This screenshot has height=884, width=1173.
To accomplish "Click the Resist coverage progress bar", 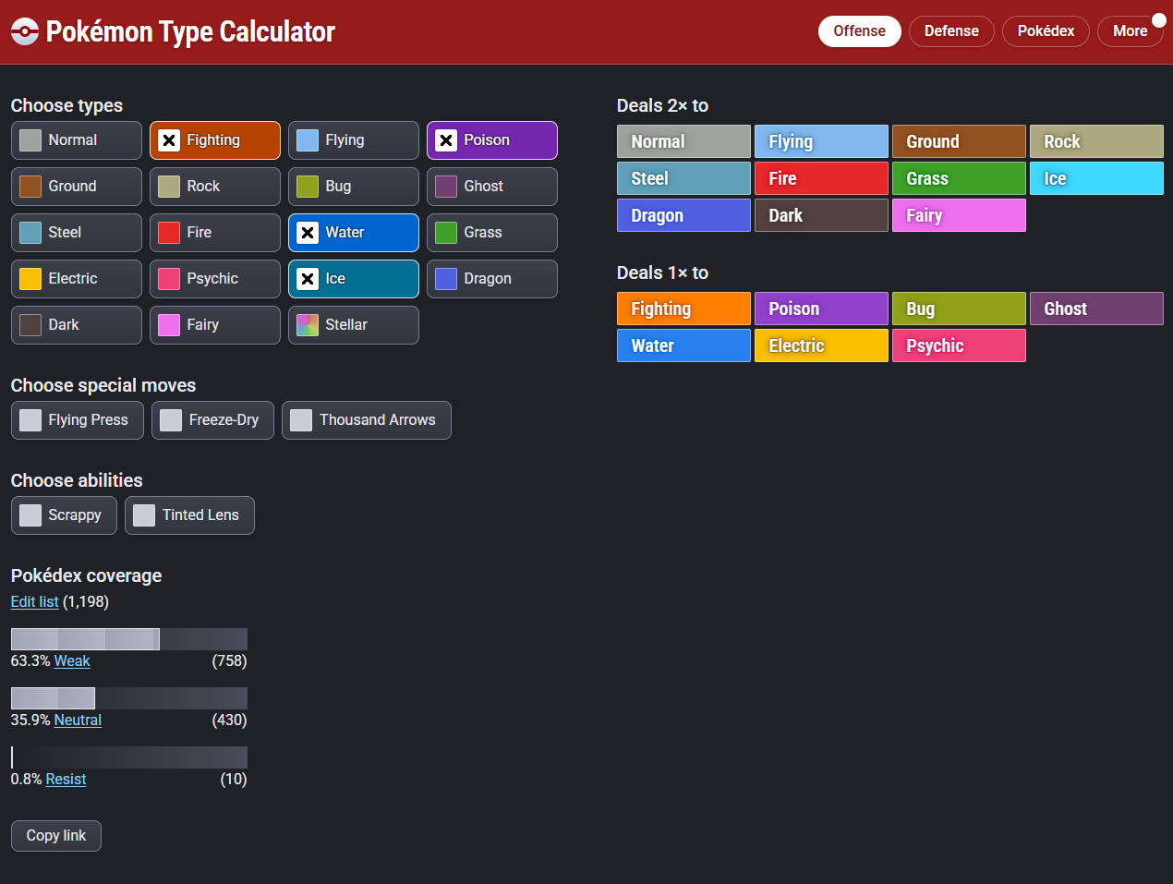I will click(x=129, y=757).
